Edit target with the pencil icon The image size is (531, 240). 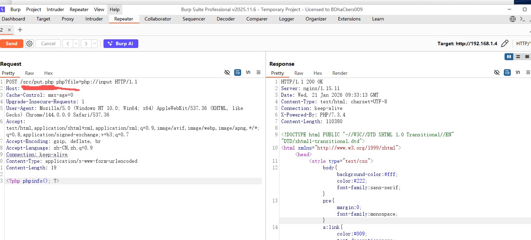point(505,43)
